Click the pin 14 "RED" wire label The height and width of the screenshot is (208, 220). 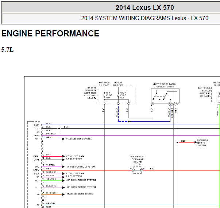tap(49, 169)
